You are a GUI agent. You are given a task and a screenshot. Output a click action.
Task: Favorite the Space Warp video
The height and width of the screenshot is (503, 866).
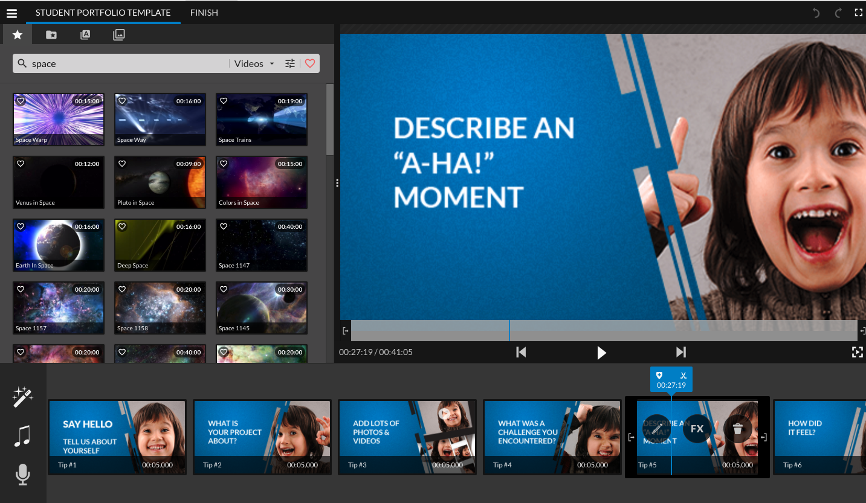click(21, 101)
